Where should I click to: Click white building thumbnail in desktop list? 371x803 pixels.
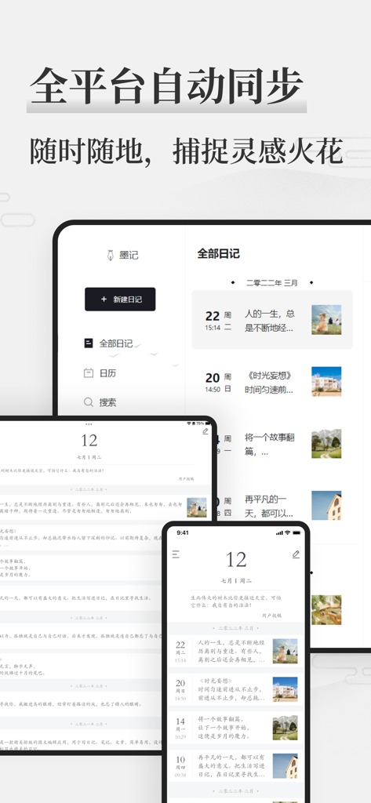(326, 382)
